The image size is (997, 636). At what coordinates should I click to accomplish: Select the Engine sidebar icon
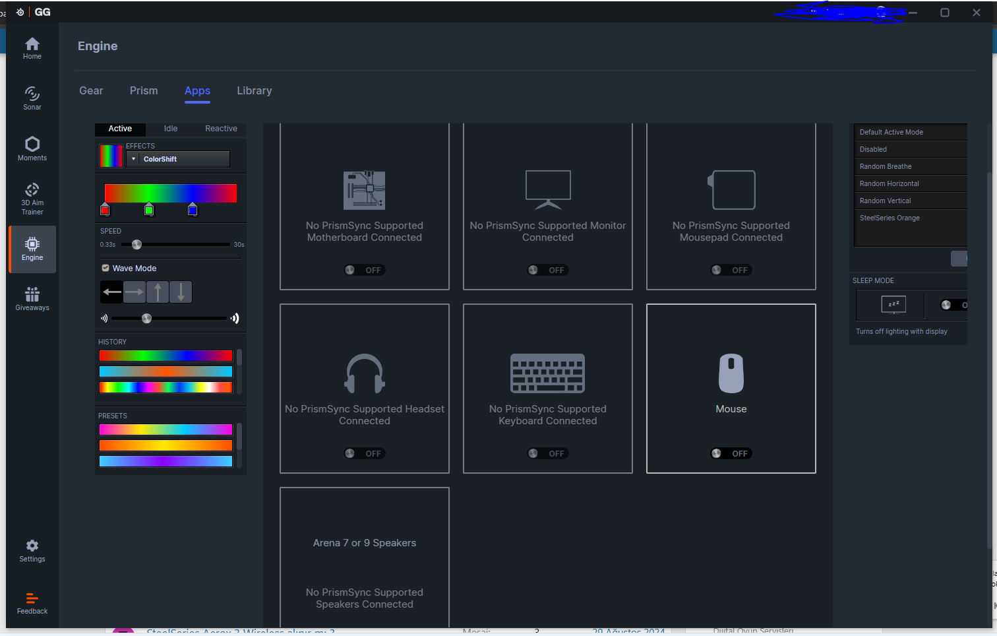(x=32, y=249)
